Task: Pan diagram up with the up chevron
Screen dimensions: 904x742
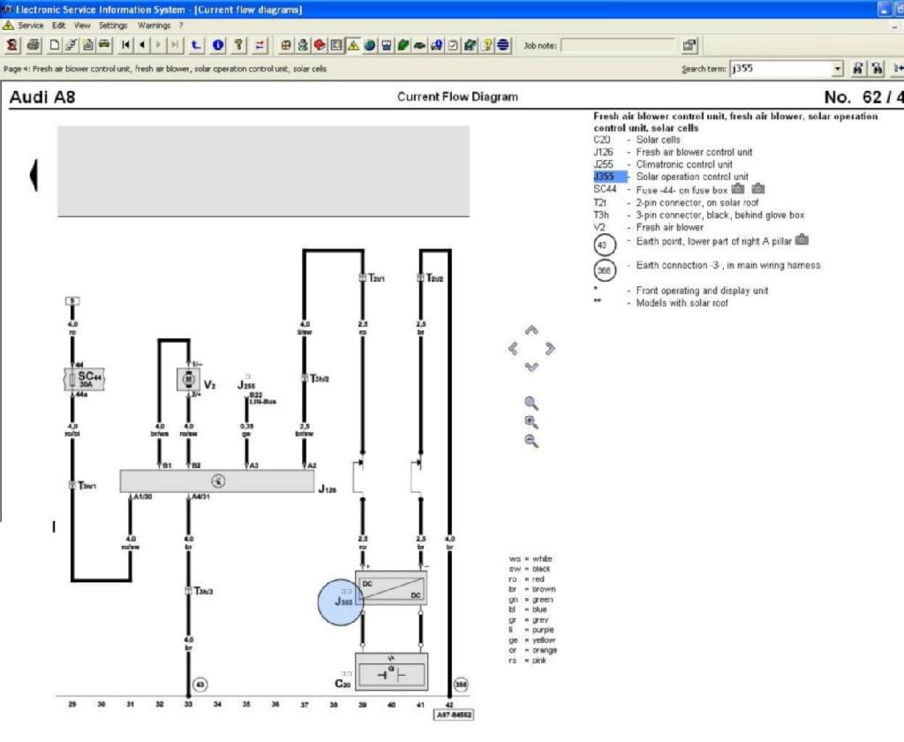Action: point(531,330)
